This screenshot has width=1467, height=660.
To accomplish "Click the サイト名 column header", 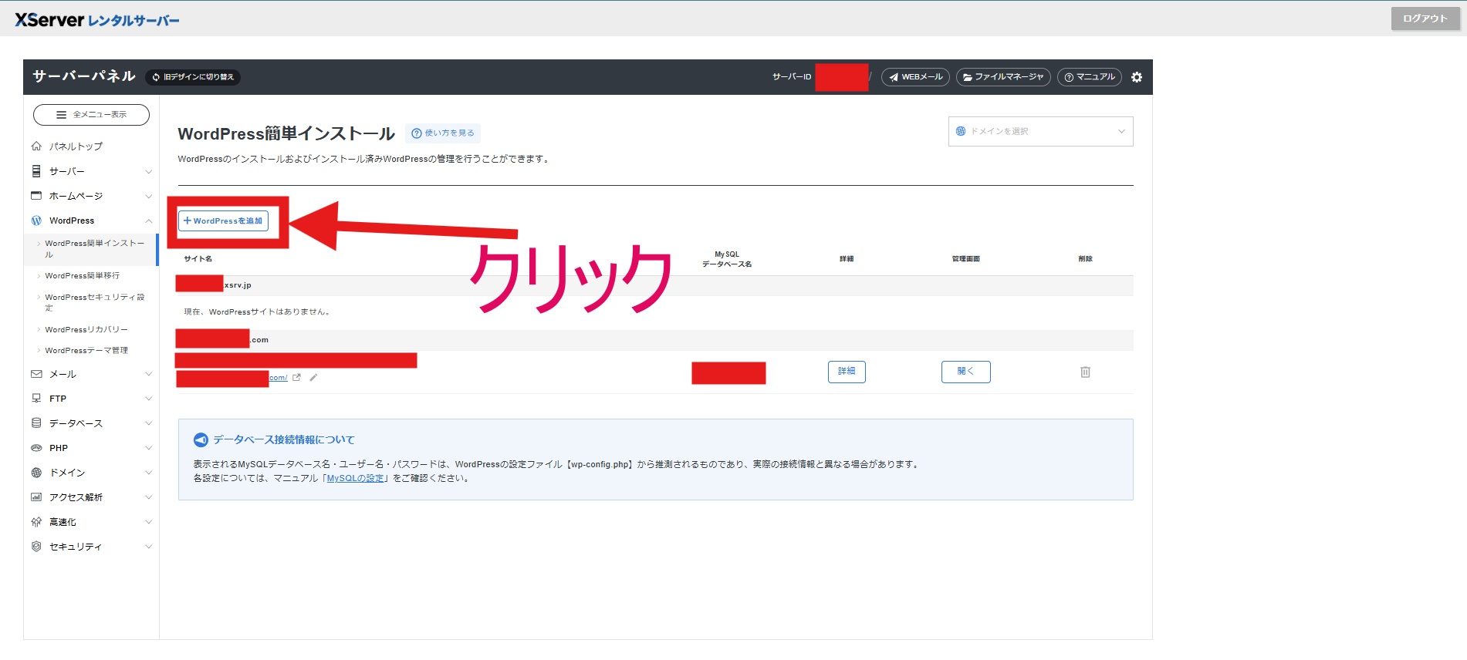I will pos(198,259).
